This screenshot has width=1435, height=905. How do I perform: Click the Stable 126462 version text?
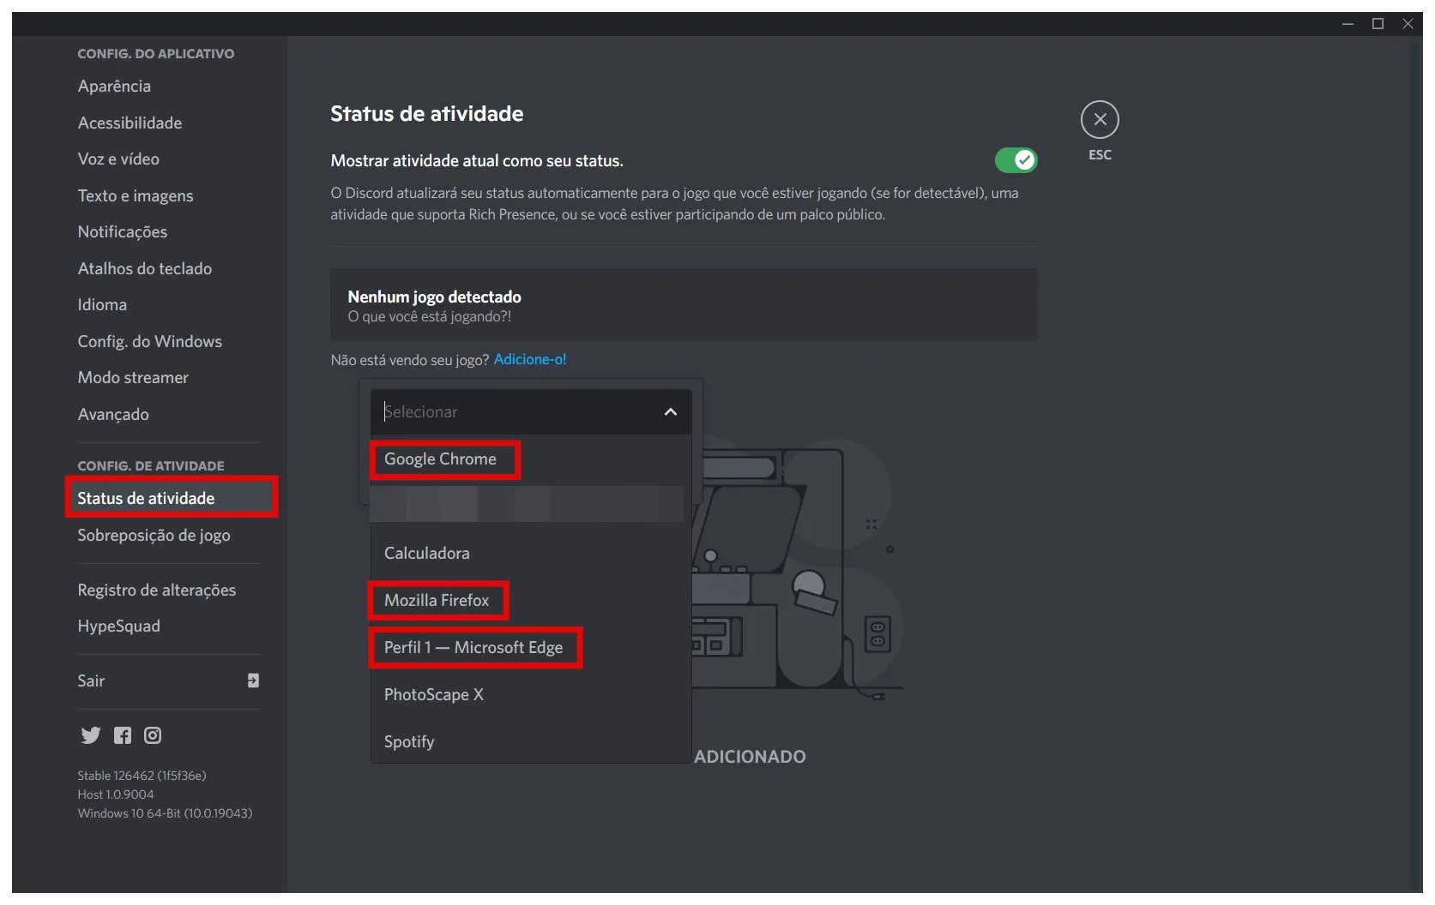142,776
